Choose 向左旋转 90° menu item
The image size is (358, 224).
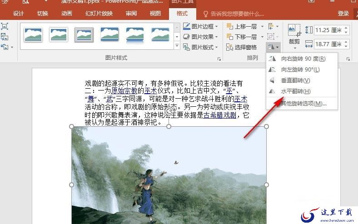[x=302, y=69]
